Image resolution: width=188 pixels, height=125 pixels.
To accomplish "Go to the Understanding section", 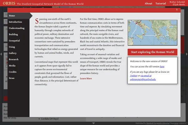I will click(x=17, y=28).
